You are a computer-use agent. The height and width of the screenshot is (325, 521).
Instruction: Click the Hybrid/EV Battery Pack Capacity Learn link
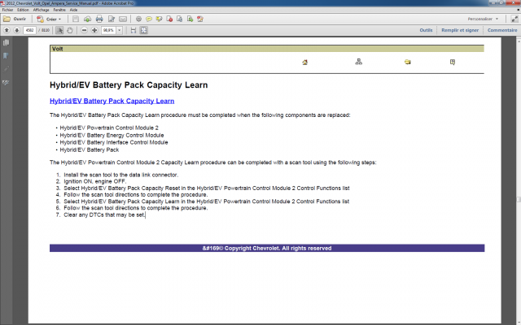click(112, 101)
